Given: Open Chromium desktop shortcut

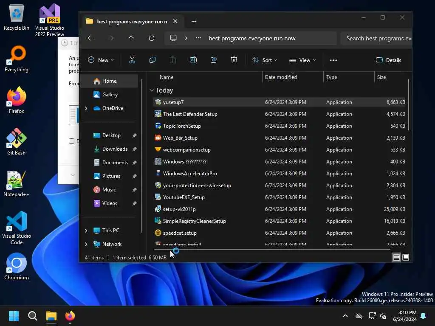Looking at the screenshot, I should 17,267.
